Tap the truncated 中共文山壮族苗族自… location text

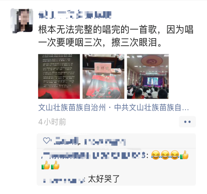152,107
